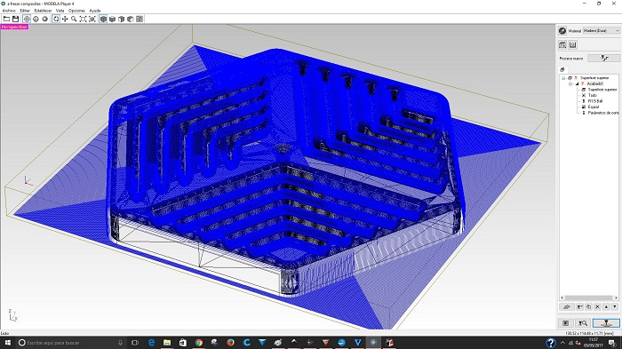Screen dimensions: 622x349
Task: Open Google Chrome from taskbar
Action: [x=199, y=342]
